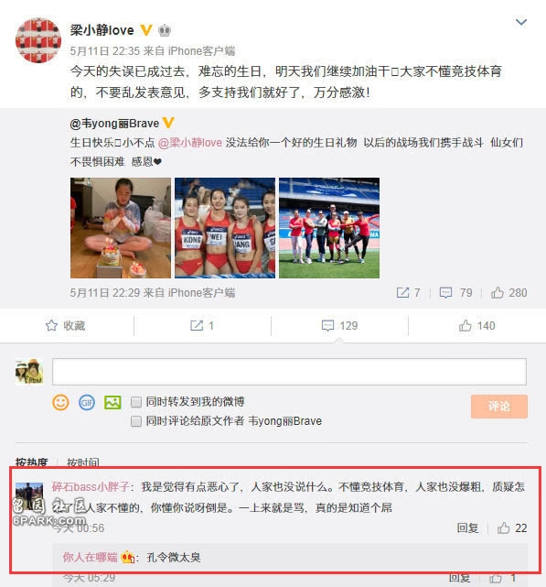Enable 同时转发到我的微博 checkbox
This screenshot has width=546, height=587.
point(136,402)
